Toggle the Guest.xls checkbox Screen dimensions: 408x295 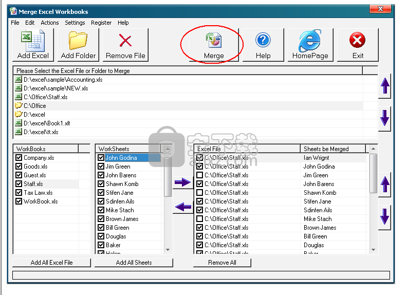pyautogui.click(x=18, y=175)
